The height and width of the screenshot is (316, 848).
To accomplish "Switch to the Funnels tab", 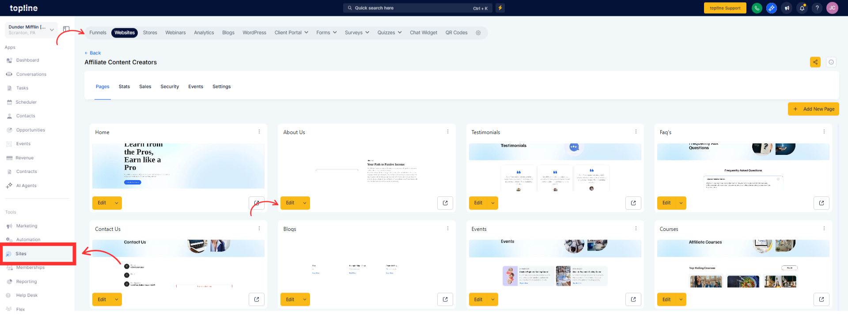I will pyautogui.click(x=98, y=33).
